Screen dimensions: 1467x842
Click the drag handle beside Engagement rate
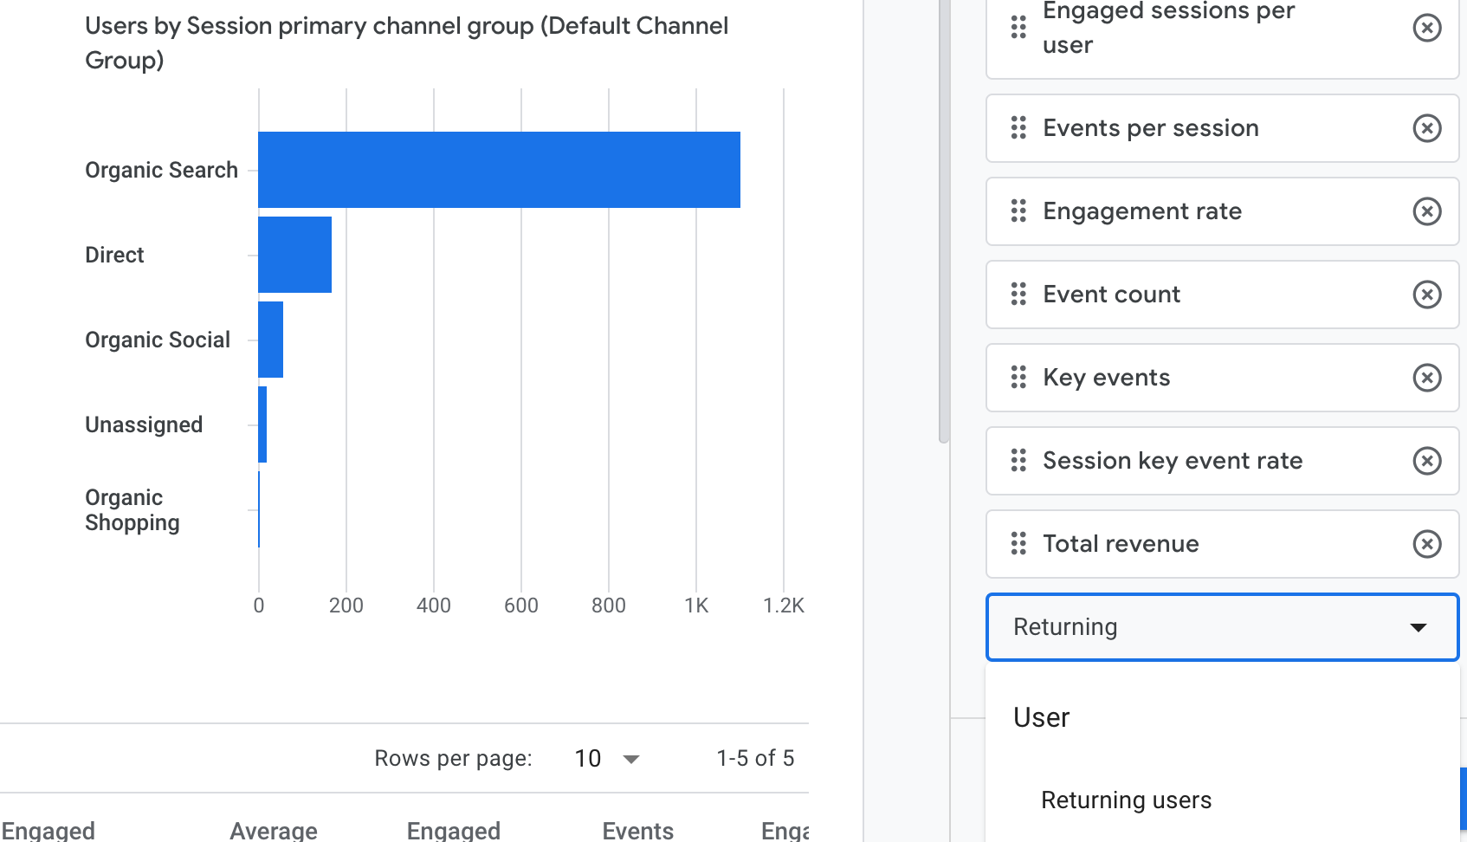pos(1018,210)
